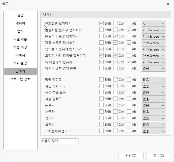The image size is (174, 162).
Task: Check Alt for 색상 추출 도구
Action: tap(129, 92)
